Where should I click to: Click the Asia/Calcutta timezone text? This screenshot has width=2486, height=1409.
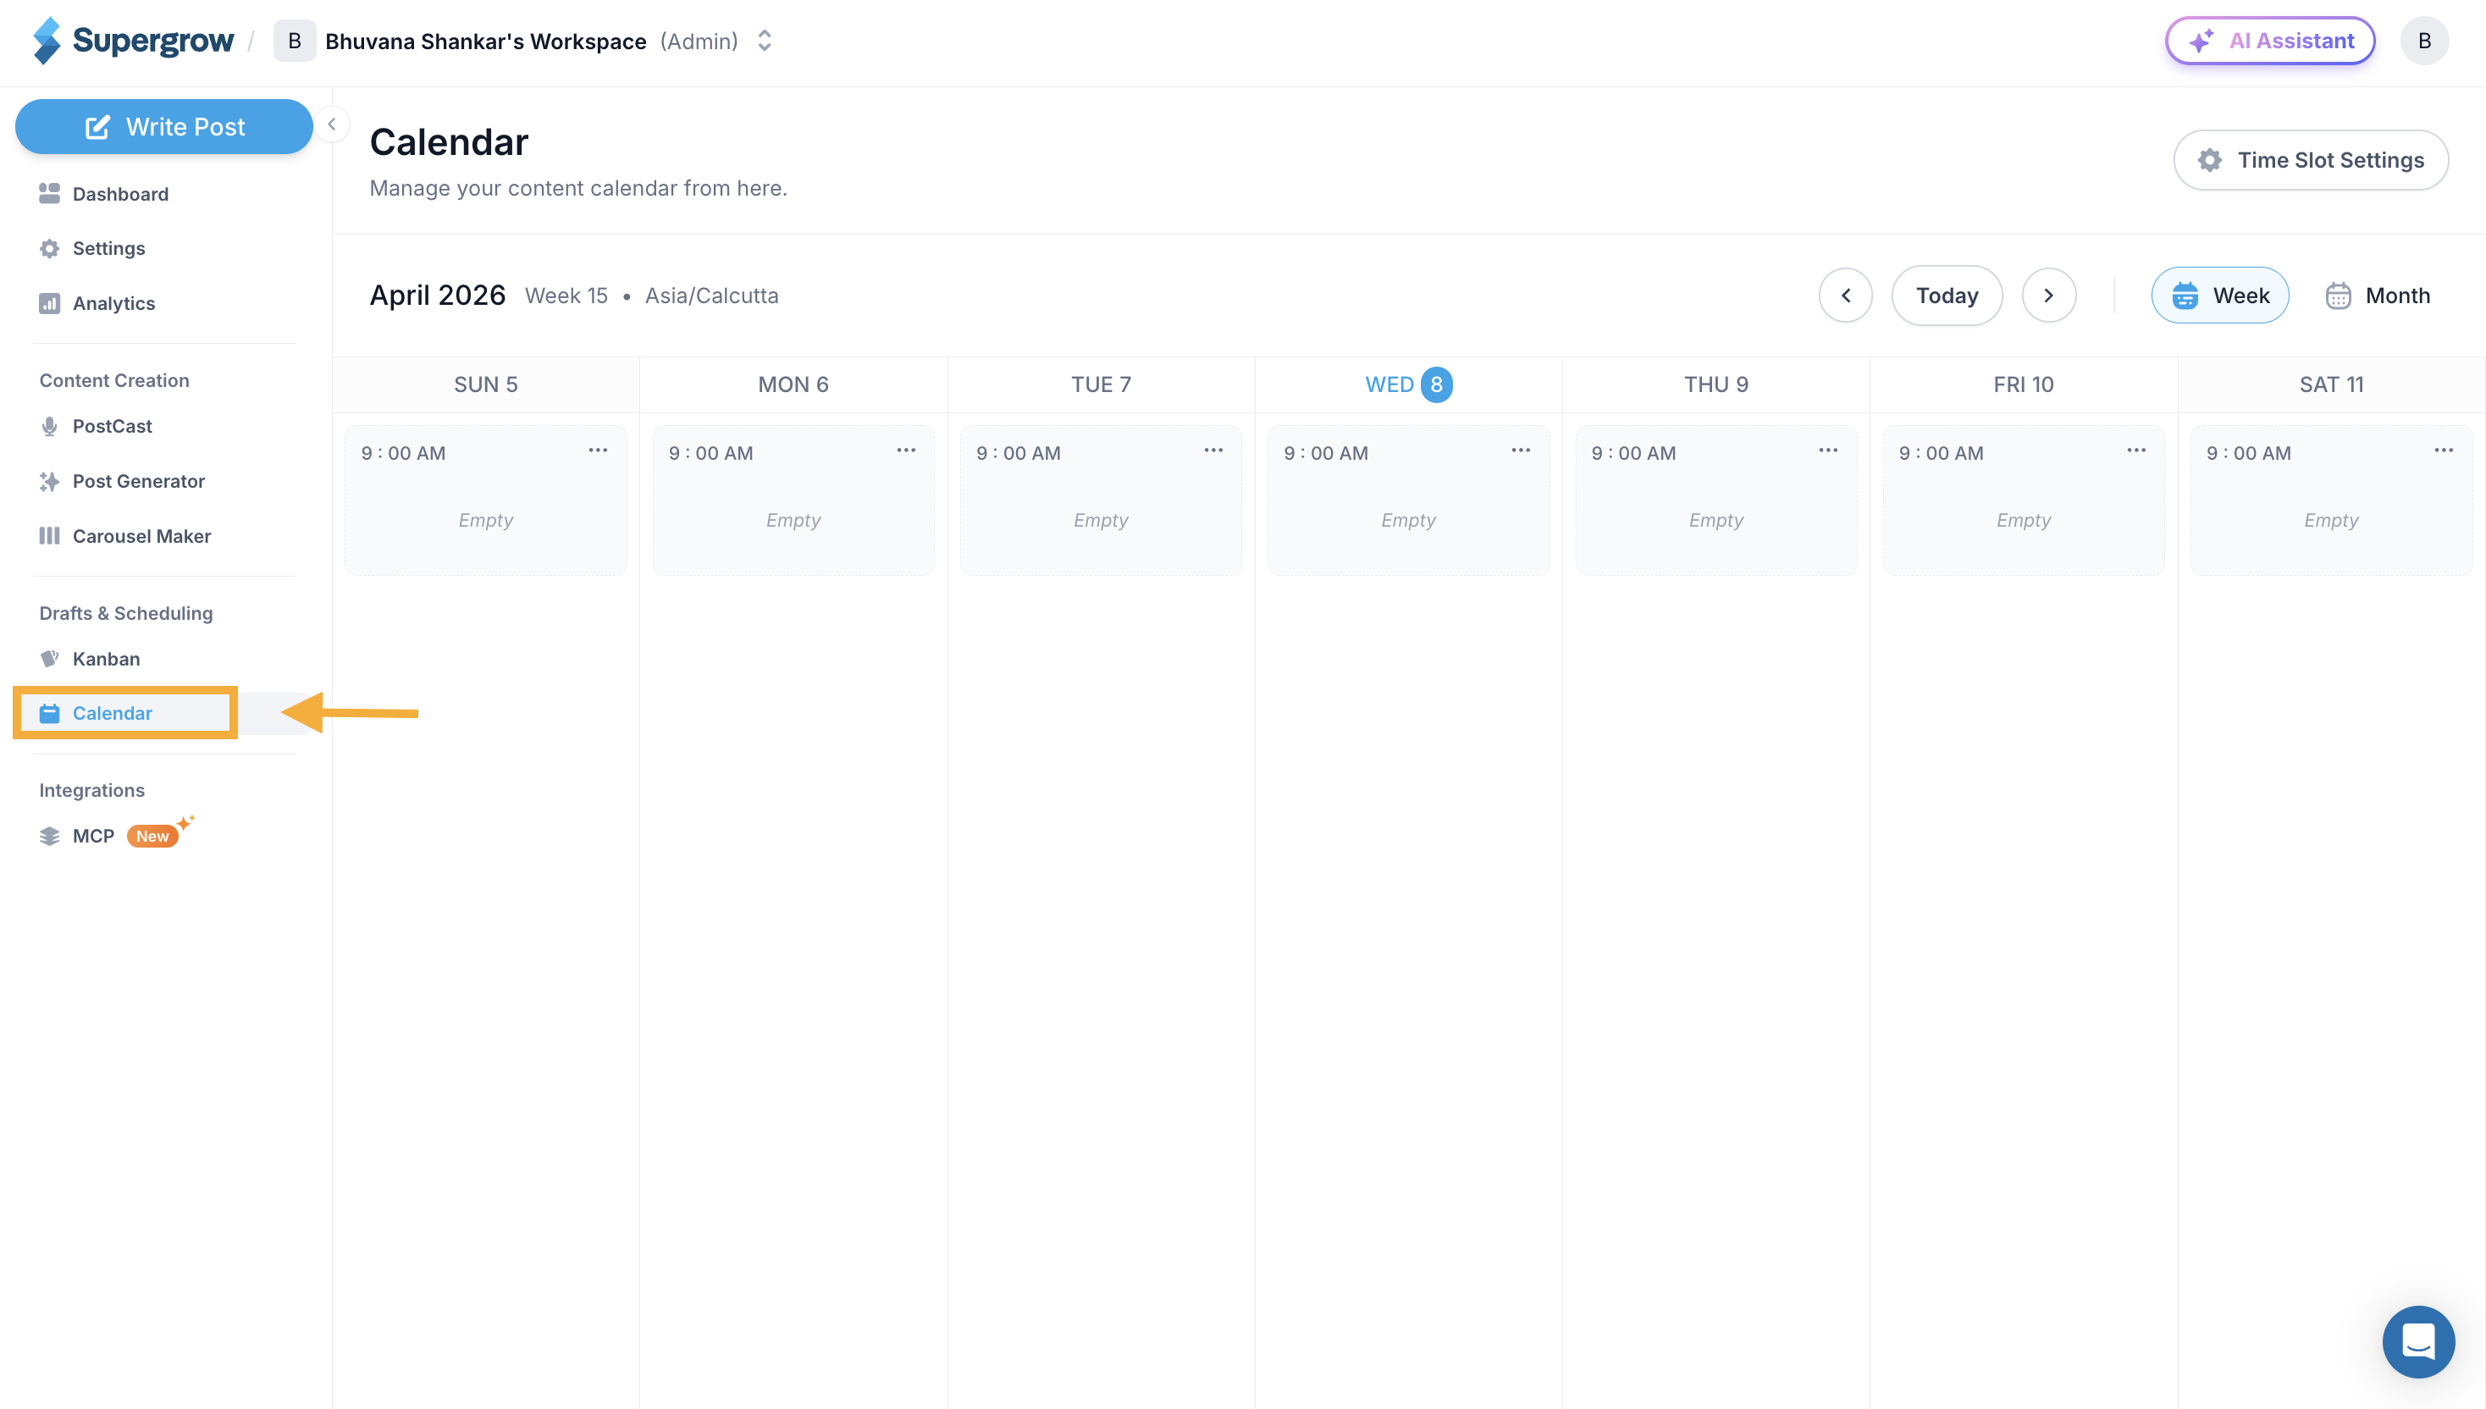click(x=711, y=296)
